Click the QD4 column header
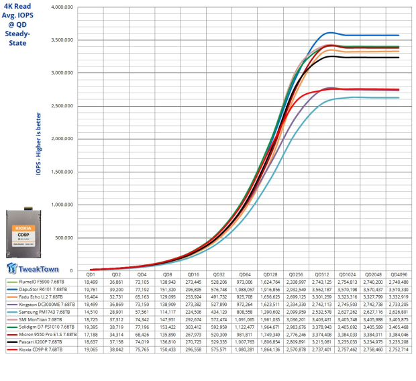Viewport: 416px width, 381px height. tap(142, 274)
